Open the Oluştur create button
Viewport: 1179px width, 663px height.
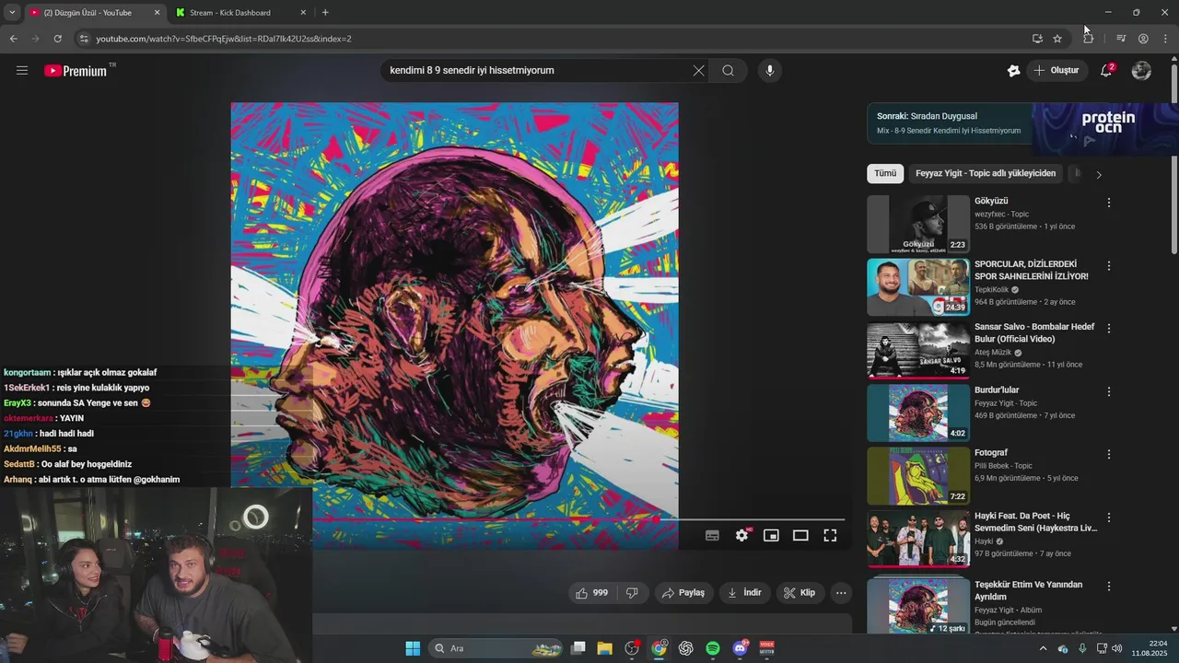pyautogui.click(x=1056, y=71)
